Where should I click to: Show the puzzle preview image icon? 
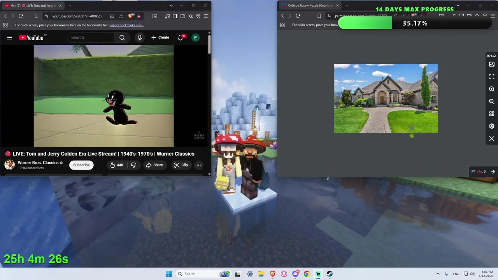pos(492,64)
